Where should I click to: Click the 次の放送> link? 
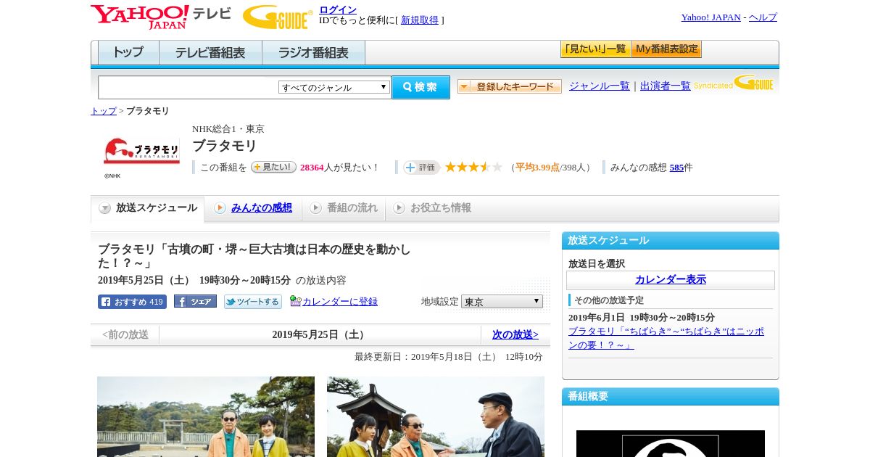coord(515,334)
